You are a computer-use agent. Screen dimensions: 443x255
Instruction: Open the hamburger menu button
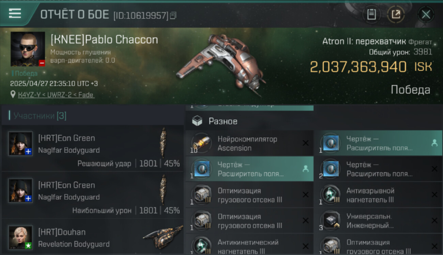coord(15,14)
